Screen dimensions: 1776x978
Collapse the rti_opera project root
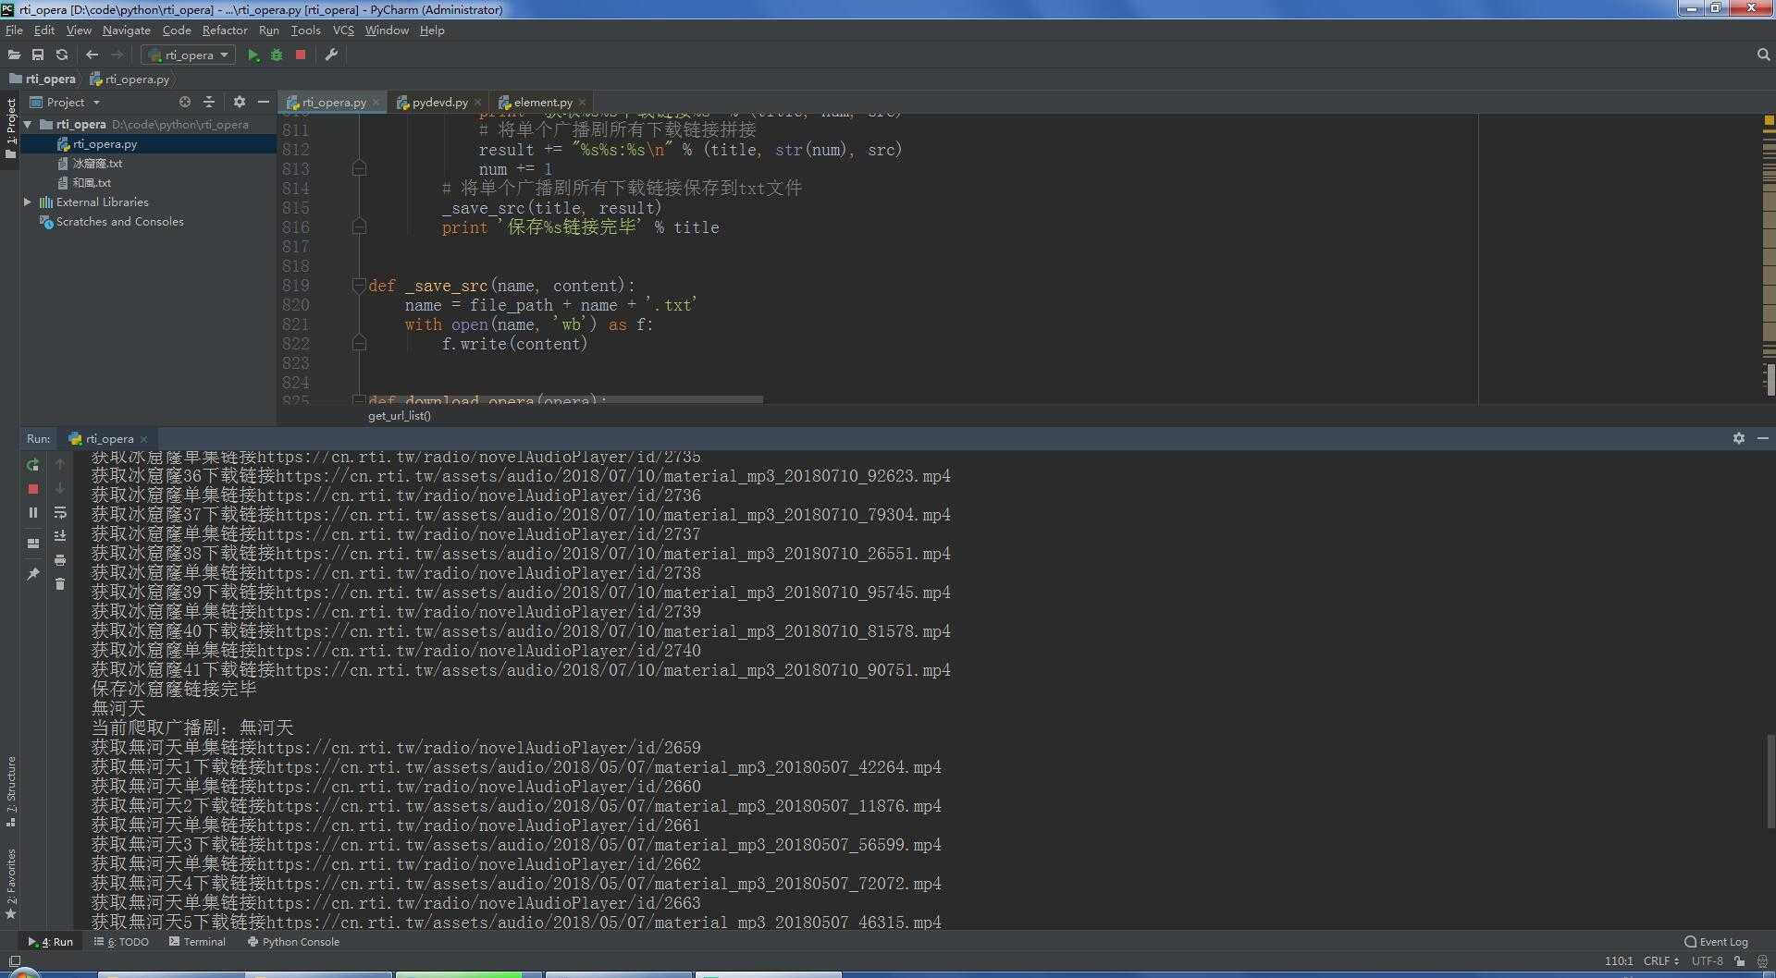click(x=28, y=124)
